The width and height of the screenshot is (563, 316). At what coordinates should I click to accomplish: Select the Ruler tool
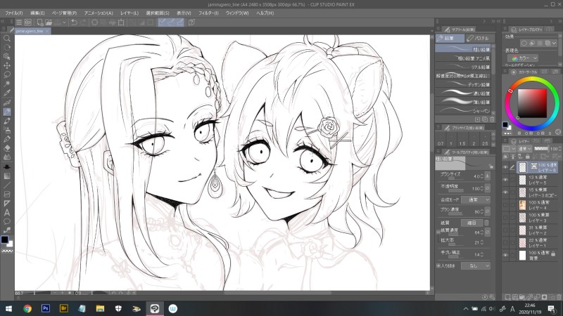click(7, 203)
